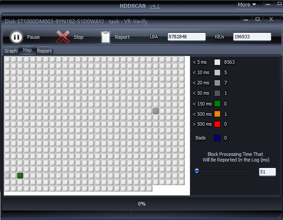Open the More dropdown menu

tap(247, 5)
